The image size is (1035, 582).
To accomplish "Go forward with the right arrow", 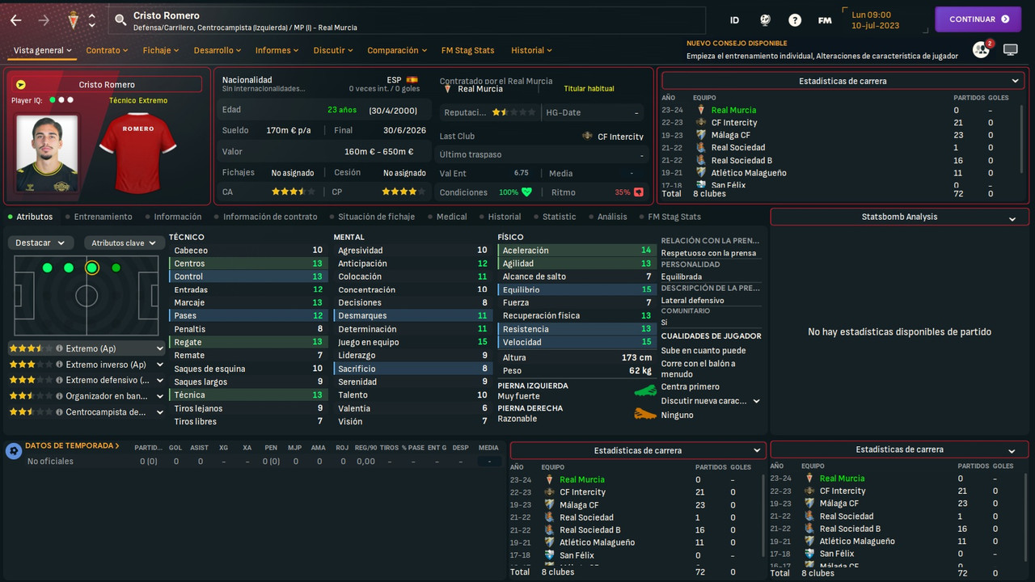I will click(44, 20).
